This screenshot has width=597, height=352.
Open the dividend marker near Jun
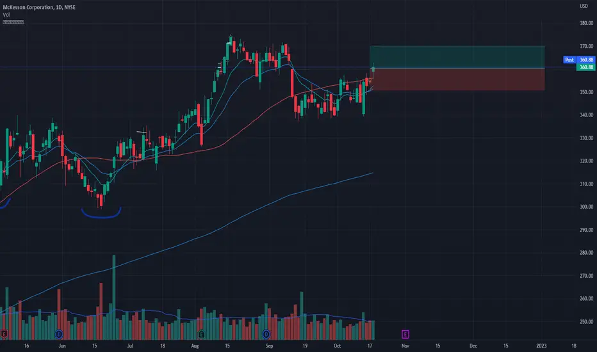(x=59, y=334)
